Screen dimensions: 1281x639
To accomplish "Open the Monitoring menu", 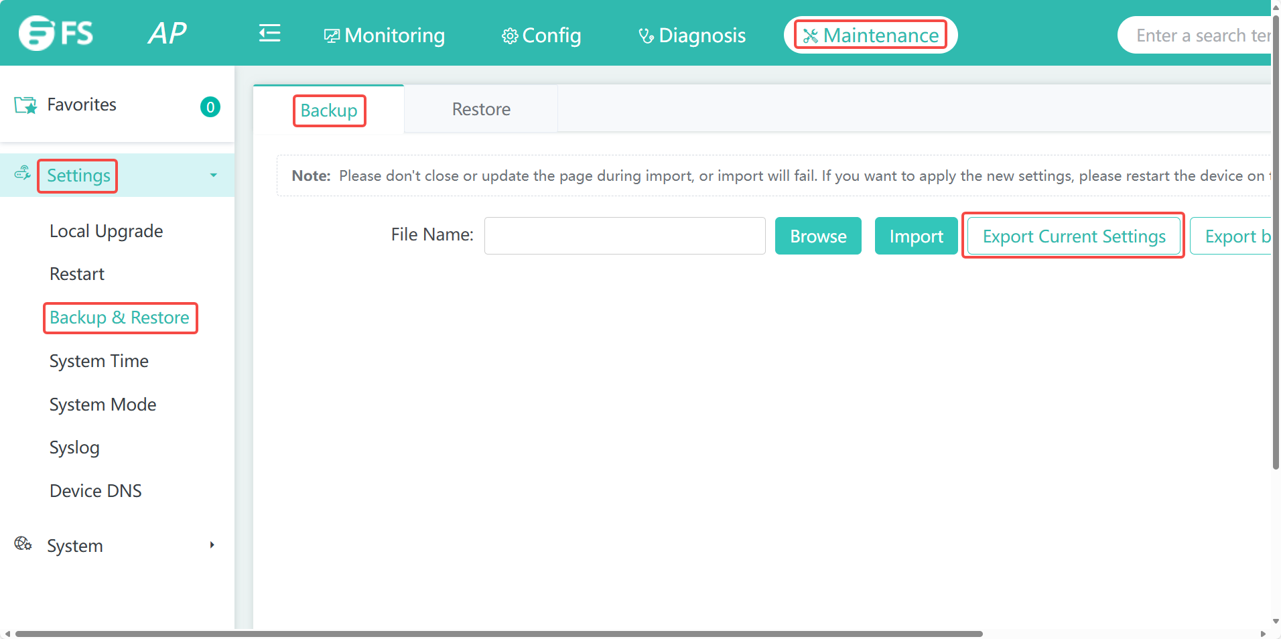I will [385, 35].
